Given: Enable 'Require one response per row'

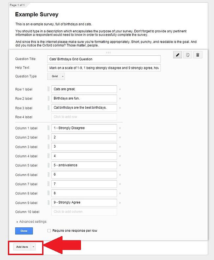Looking at the screenshot, I should (49, 231).
